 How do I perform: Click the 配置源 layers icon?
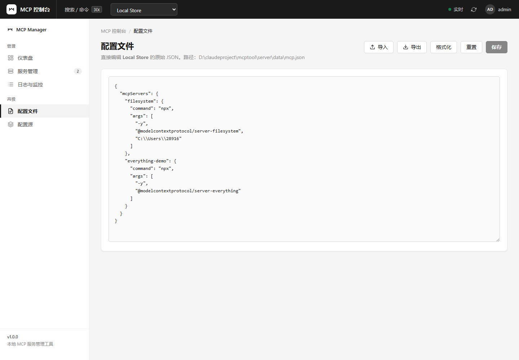click(10, 125)
